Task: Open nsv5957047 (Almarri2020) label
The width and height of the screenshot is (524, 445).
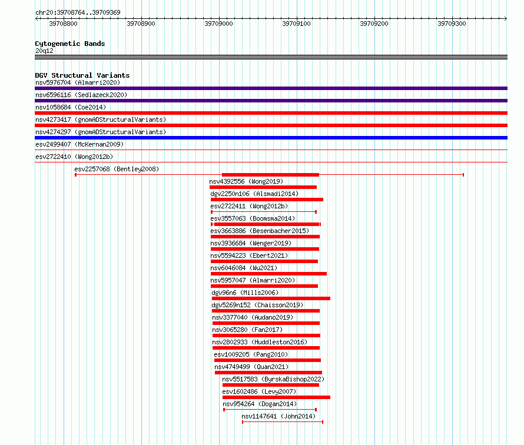Action: (253, 280)
